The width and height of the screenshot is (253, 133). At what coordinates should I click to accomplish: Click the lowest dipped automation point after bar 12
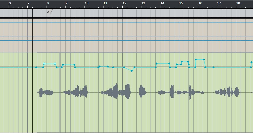(x=132, y=71)
